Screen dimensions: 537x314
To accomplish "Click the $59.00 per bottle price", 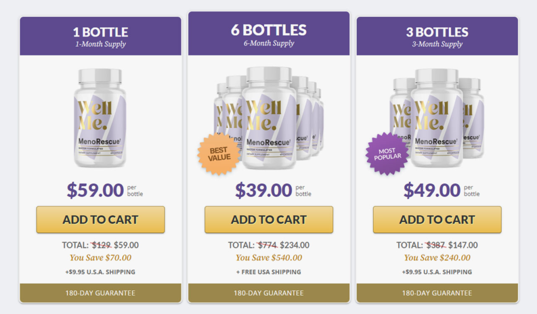I will point(105,190).
